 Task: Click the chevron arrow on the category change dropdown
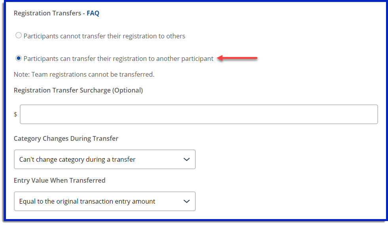point(187,159)
